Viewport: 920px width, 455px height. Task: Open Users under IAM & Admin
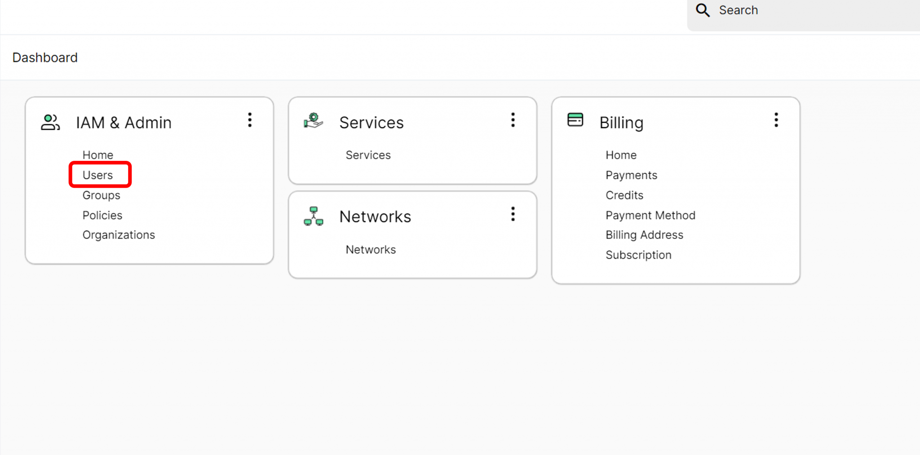point(98,175)
